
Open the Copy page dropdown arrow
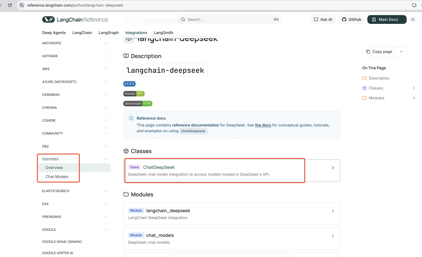point(401,52)
